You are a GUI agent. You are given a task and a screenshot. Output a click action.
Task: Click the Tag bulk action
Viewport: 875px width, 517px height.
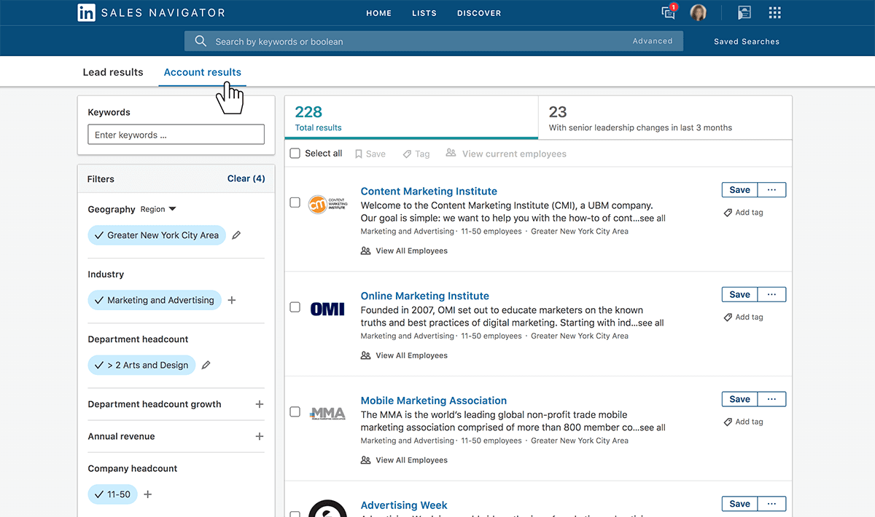pos(416,154)
